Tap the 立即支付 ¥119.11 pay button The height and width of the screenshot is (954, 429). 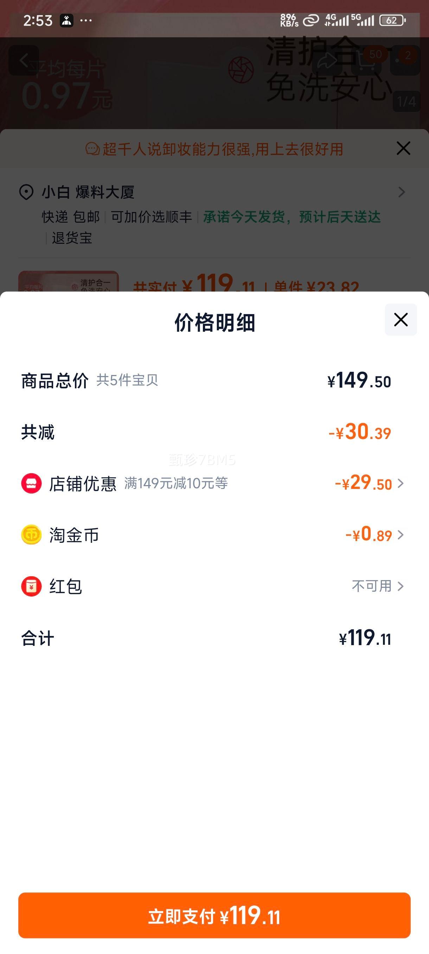[214, 915]
